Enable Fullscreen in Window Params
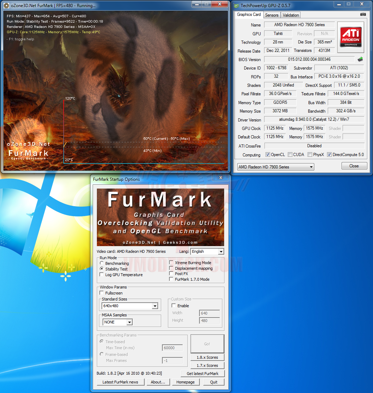373x393 pixels. tap(102, 293)
